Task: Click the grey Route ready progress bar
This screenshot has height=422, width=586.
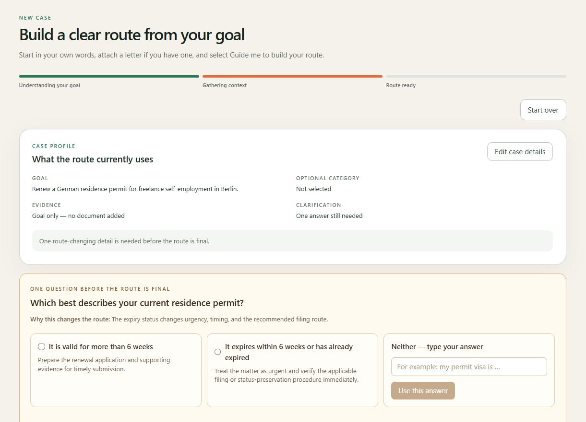Action: (476, 76)
